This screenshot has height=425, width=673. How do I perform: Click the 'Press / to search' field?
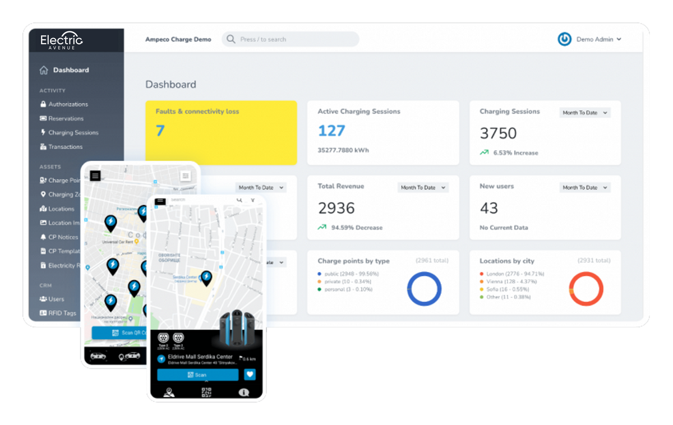tap(291, 39)
